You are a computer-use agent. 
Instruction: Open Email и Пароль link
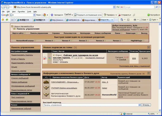(x=18, y=59)
